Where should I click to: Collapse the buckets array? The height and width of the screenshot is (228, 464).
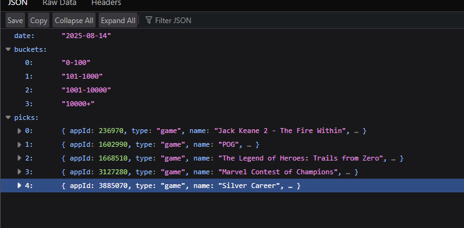click(x=8, y=49)
